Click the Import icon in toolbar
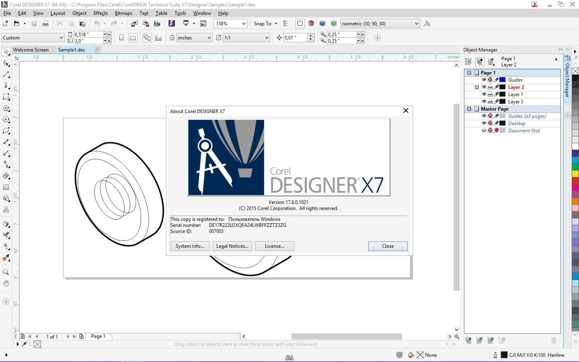Image resolution: width=579 pixels, height=362 pixels. (135, 24)
